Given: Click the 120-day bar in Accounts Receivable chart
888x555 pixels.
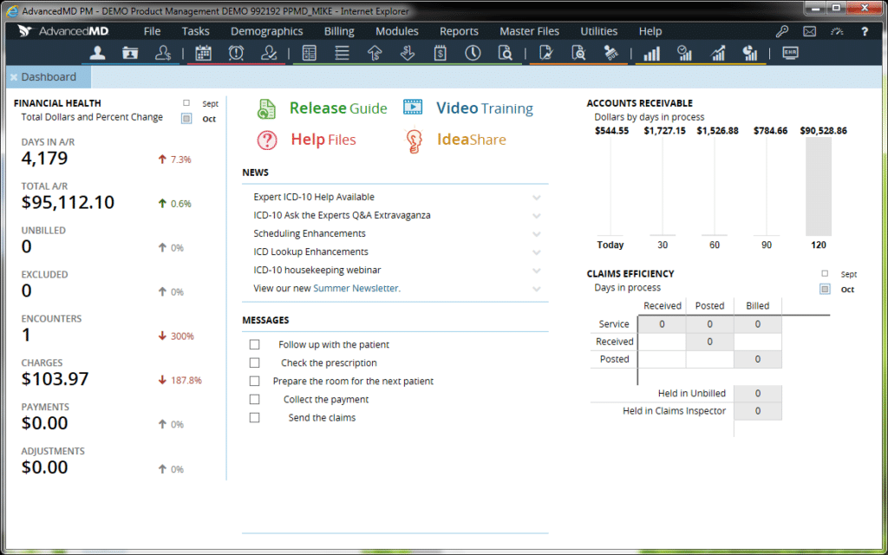Looking at the screenshot, I should [x=818, y=186].
